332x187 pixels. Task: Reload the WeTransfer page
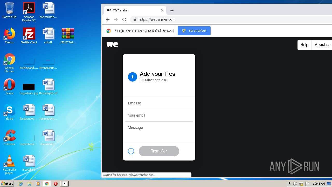coord(124,19)
